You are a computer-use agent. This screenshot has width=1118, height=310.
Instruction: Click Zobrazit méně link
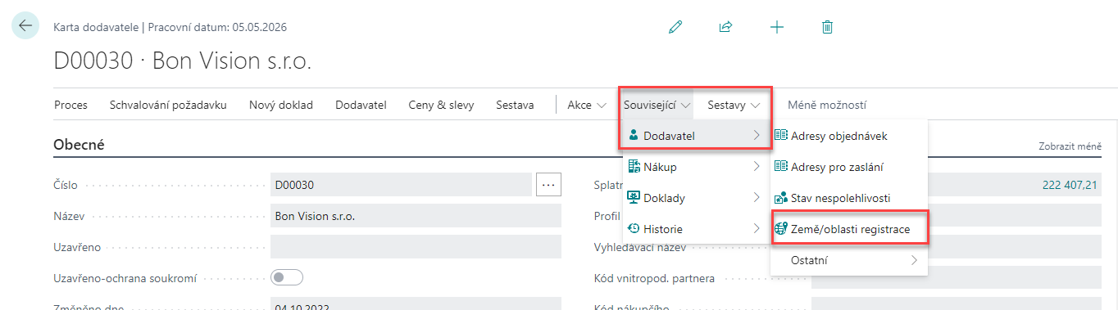click(x=1070, y=146)
